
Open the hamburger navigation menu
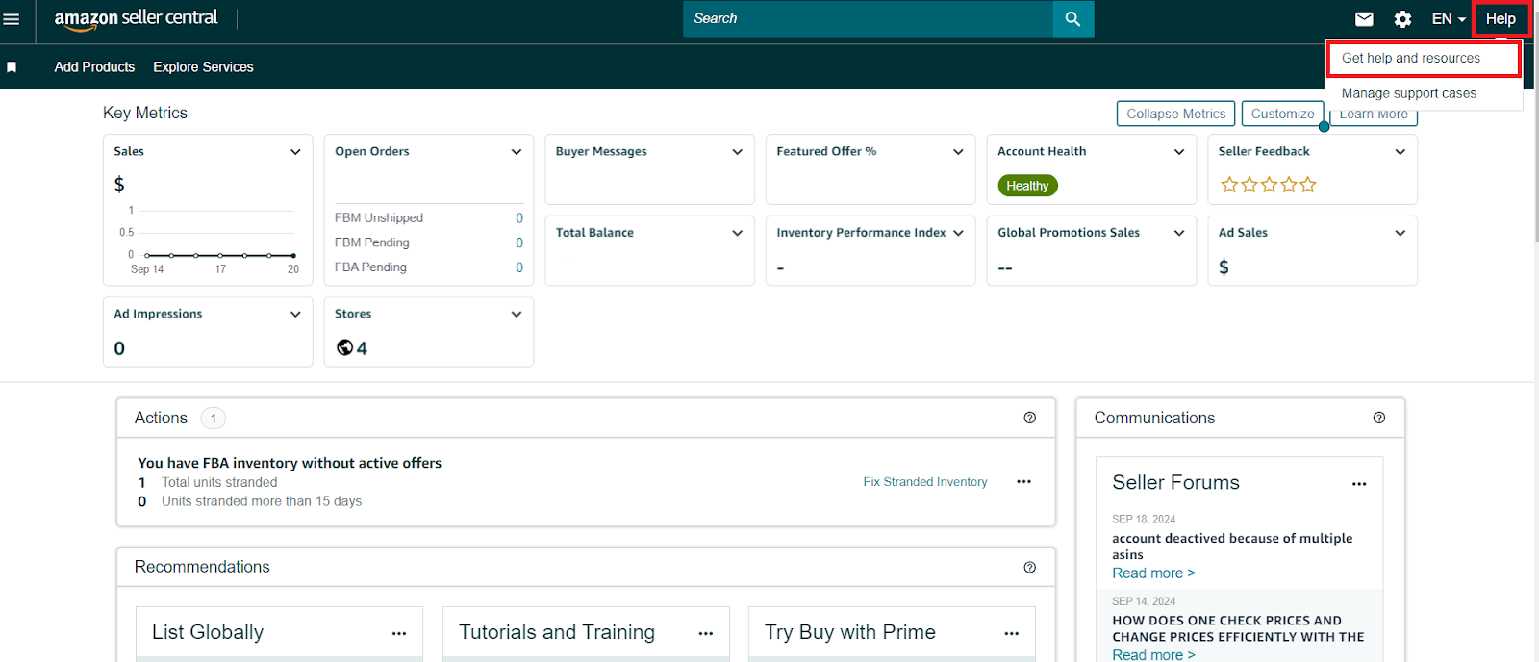12,19
